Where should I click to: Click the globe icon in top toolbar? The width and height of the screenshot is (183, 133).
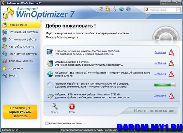[121, 9]
